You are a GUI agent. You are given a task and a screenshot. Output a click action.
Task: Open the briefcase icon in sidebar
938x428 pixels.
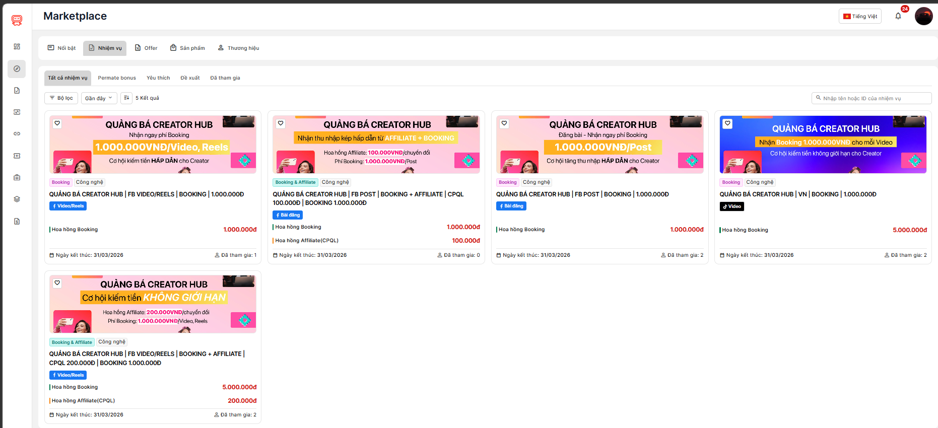pyautogui.click(x=17, y=177)
